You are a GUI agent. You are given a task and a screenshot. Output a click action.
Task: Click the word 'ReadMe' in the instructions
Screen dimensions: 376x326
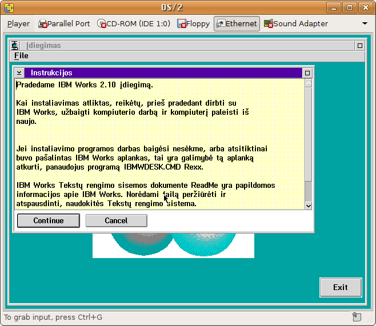click(205, 185)
